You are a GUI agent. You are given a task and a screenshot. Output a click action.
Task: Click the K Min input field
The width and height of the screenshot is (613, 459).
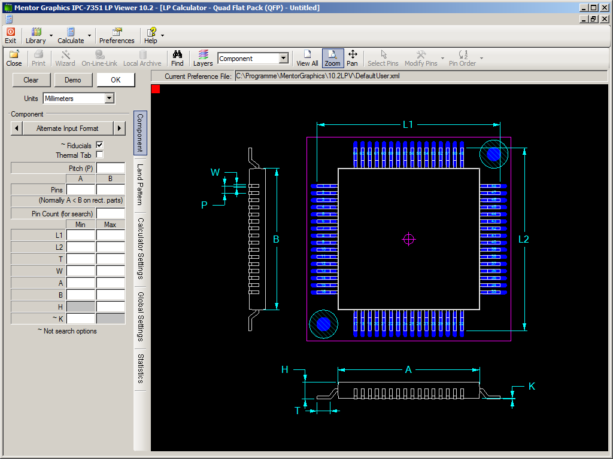(81, 319)
